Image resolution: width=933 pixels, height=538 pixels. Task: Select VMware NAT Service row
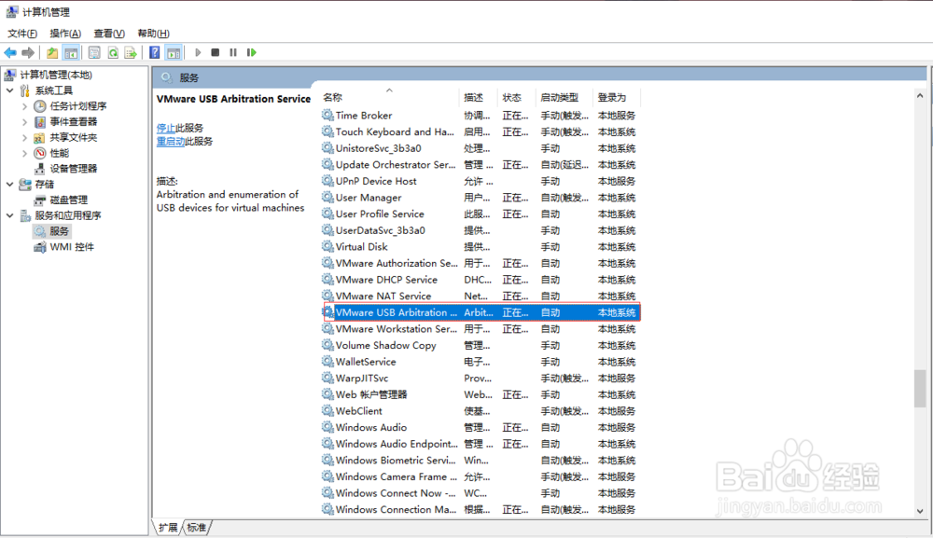pyautogui.click(x=480, y=297)
